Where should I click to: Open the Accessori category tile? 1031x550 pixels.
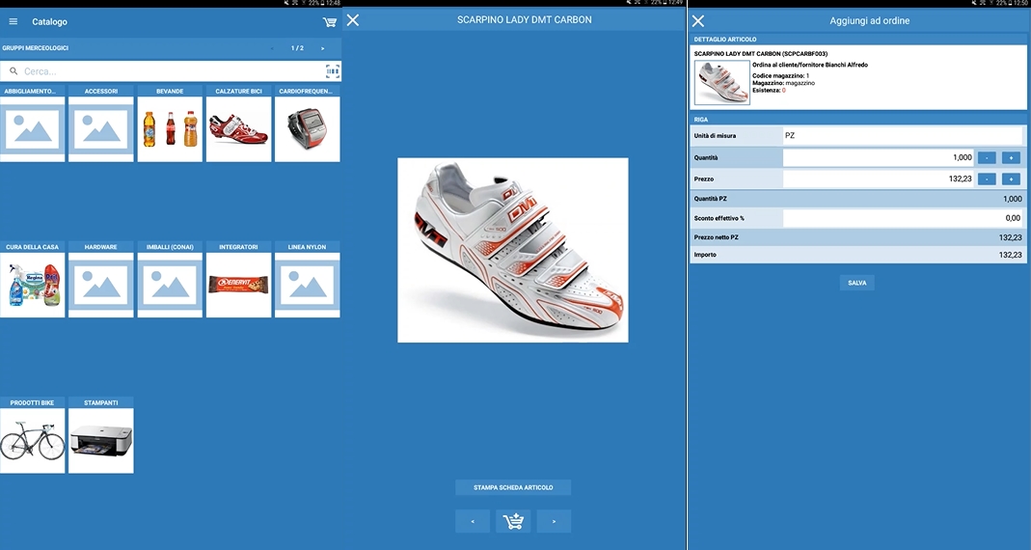(x=100, y=124)
